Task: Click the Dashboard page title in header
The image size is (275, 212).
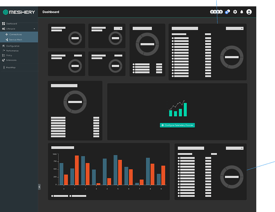Action: (51, 12)
